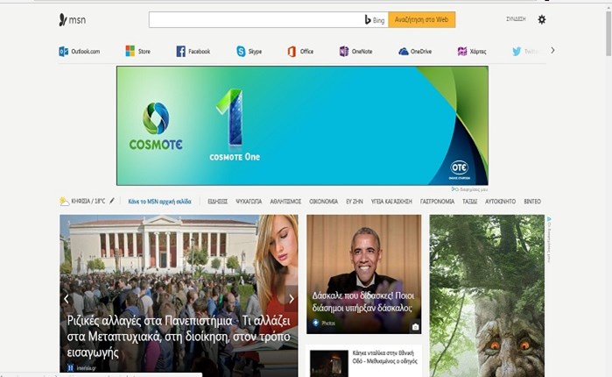Open the ΓΑΣΤΡΟΝΟΜΙΑ food section

click(437, 202)
